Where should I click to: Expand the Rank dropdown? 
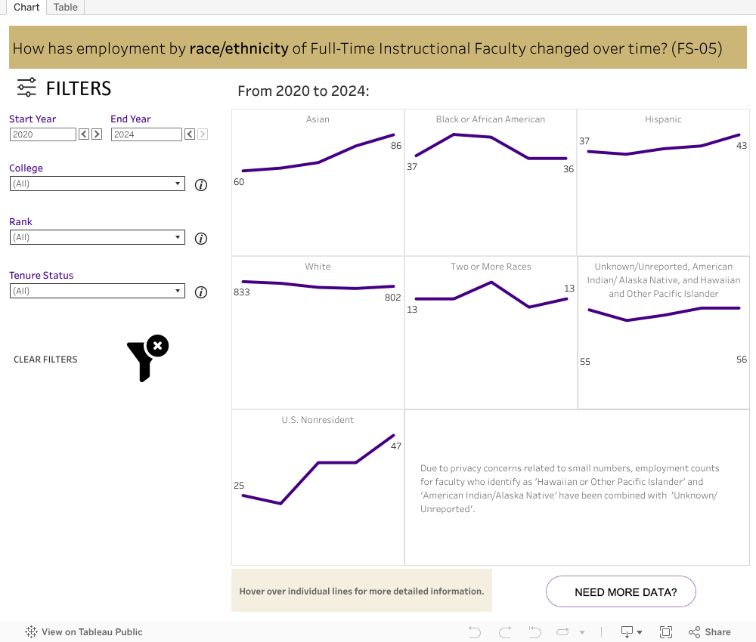98,237
